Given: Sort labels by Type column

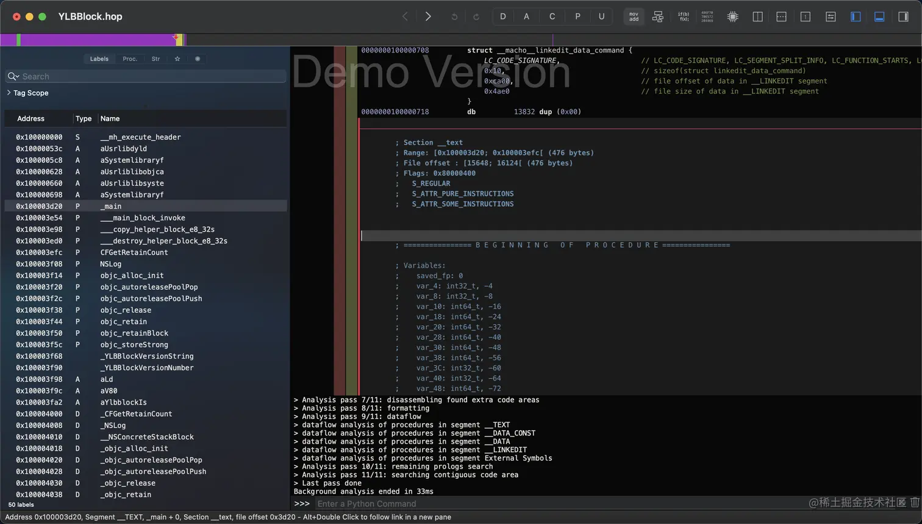Looking at the screenshot, I should tap(84, 118).
